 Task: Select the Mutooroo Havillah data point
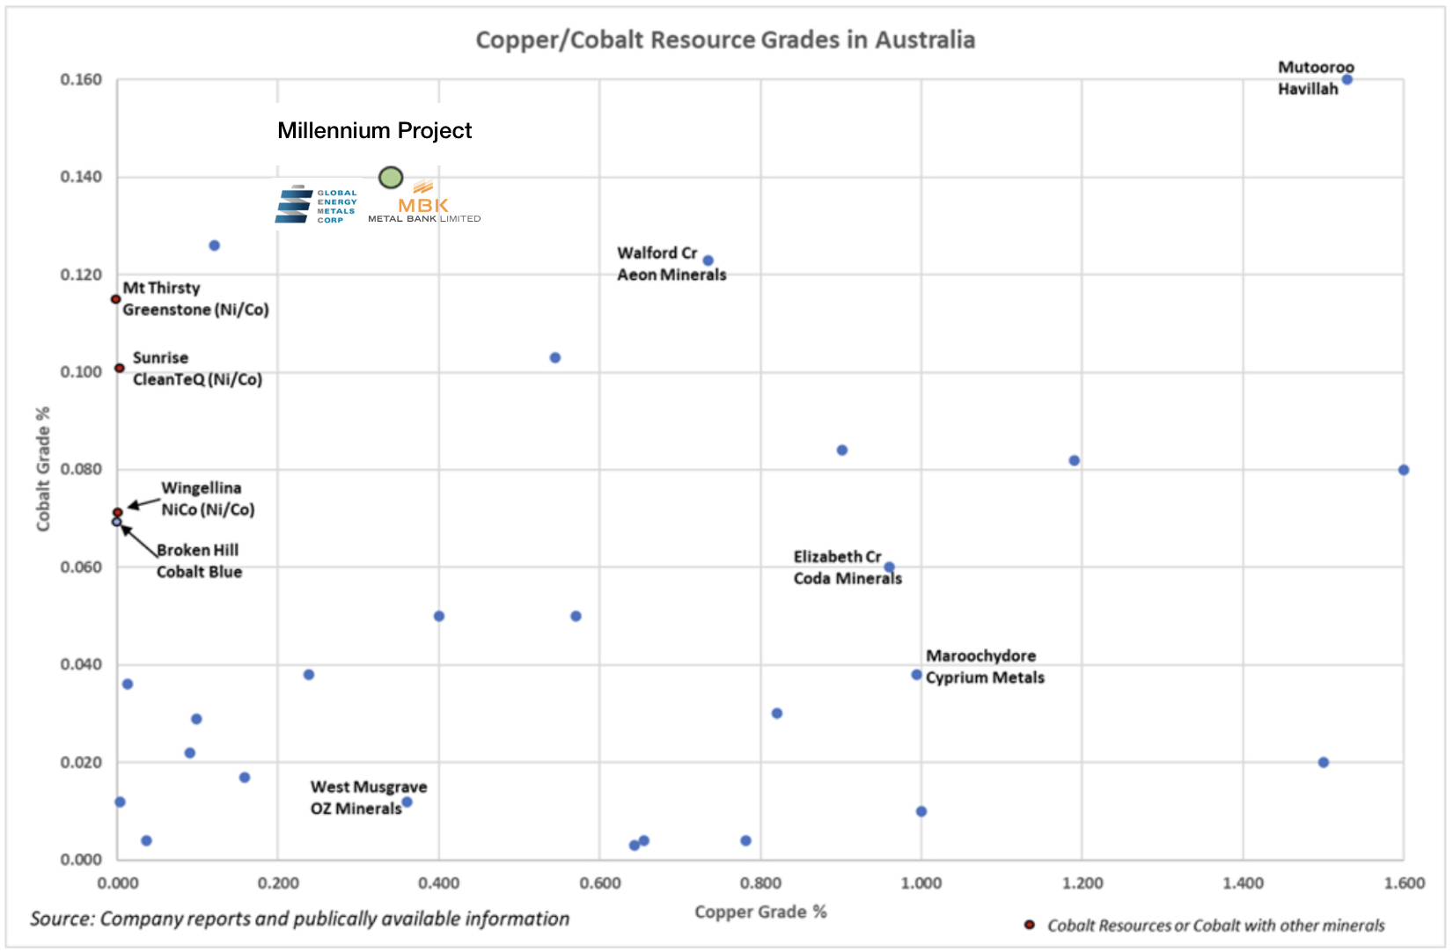coord(1347,80)
